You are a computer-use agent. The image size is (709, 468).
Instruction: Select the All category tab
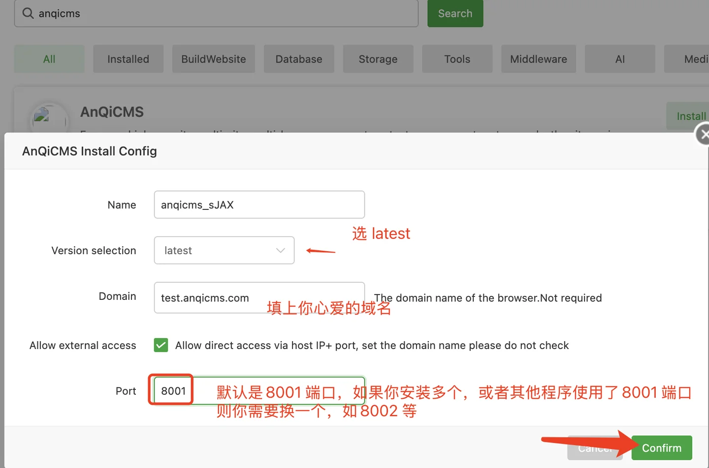49,59
